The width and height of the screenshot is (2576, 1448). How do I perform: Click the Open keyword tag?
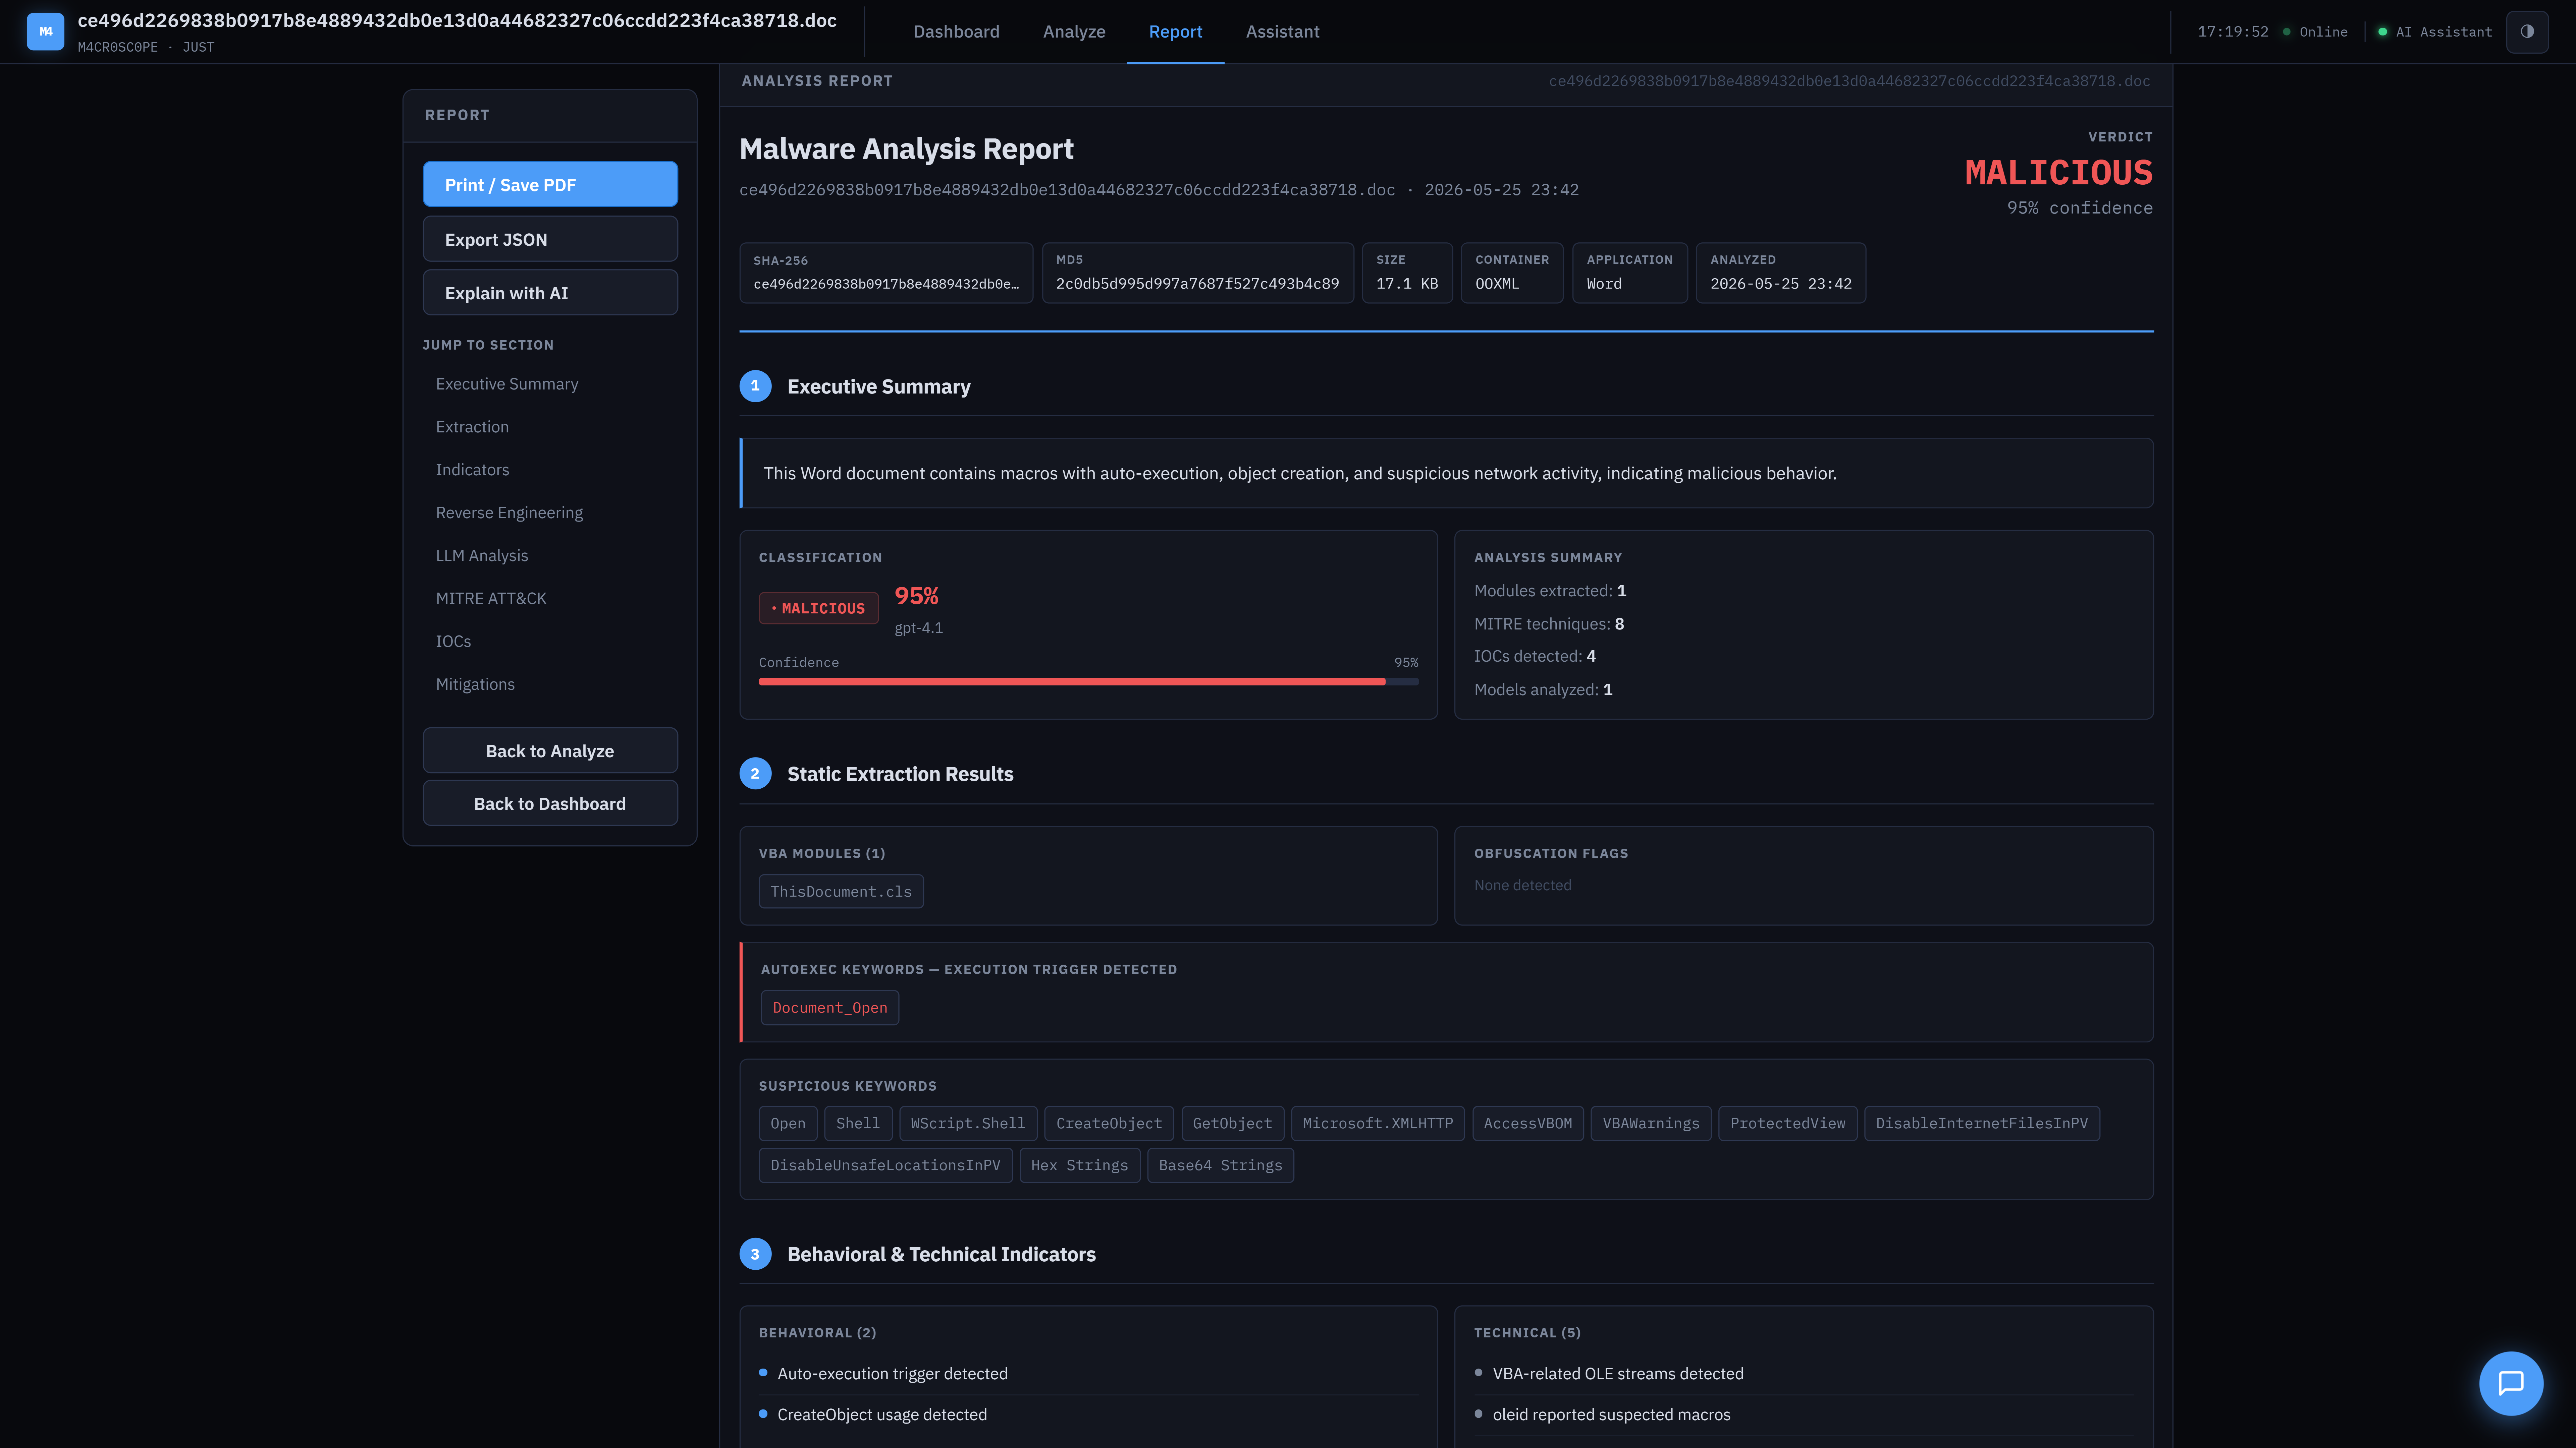coord(788,1123)
